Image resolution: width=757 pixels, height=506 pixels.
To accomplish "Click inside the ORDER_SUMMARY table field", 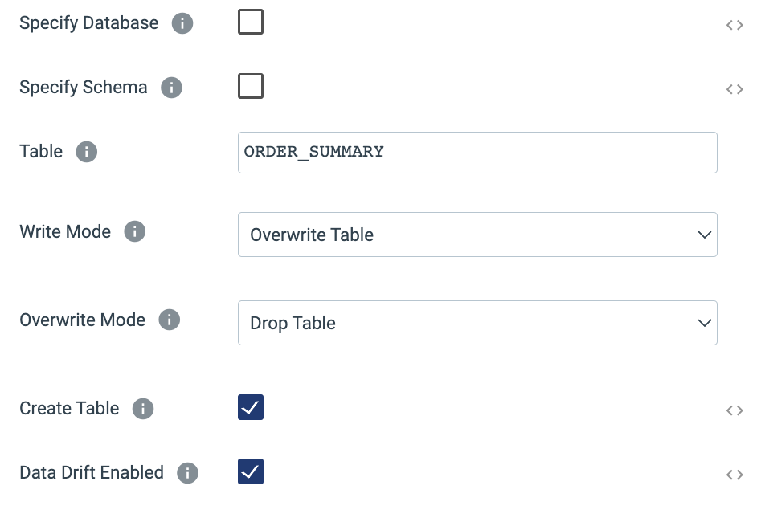I will 477,152.
